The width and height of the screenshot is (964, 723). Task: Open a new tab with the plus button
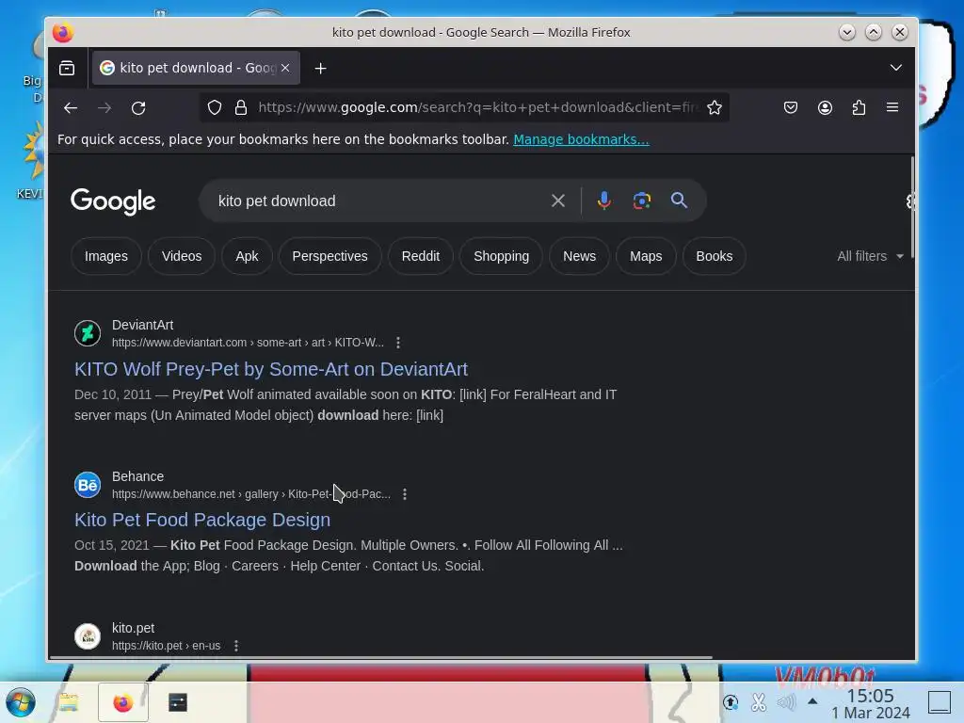click(320, 68)
